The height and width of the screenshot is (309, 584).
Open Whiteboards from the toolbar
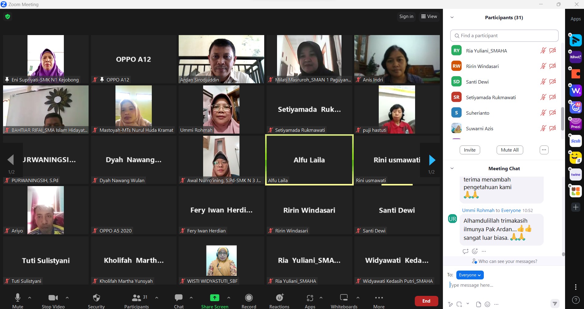(x=344, y=300)
